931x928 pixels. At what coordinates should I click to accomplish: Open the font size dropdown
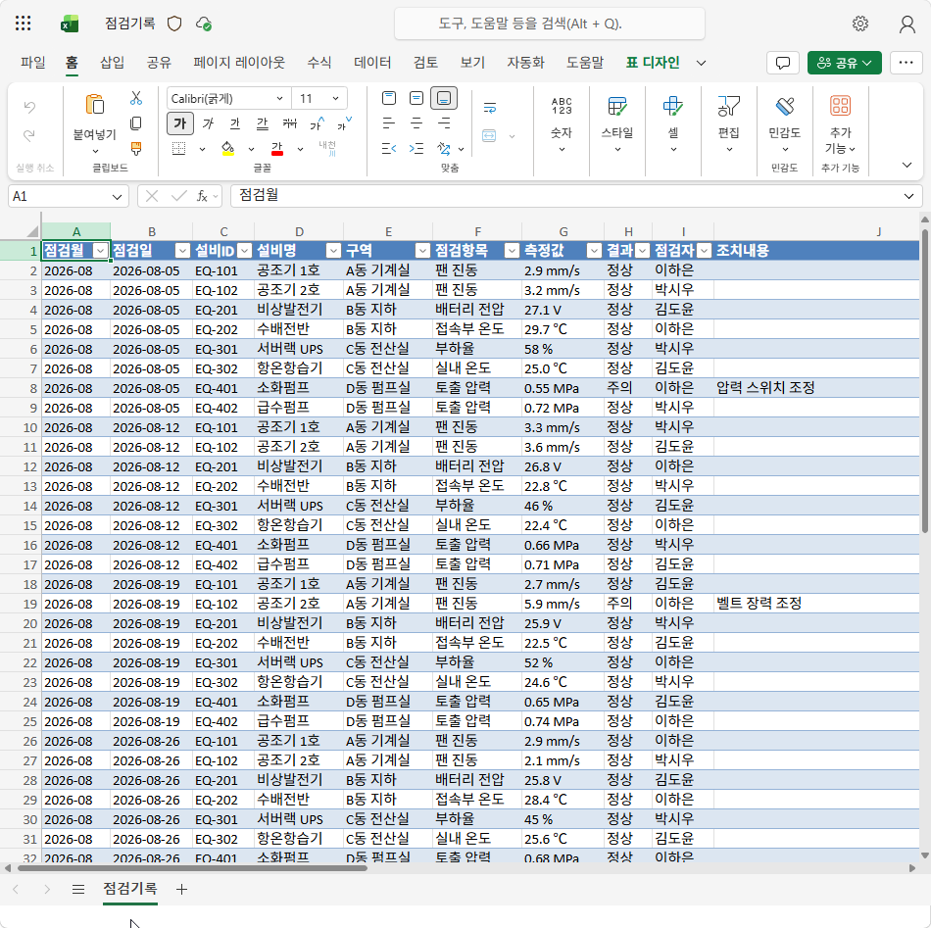pos(335,99)
